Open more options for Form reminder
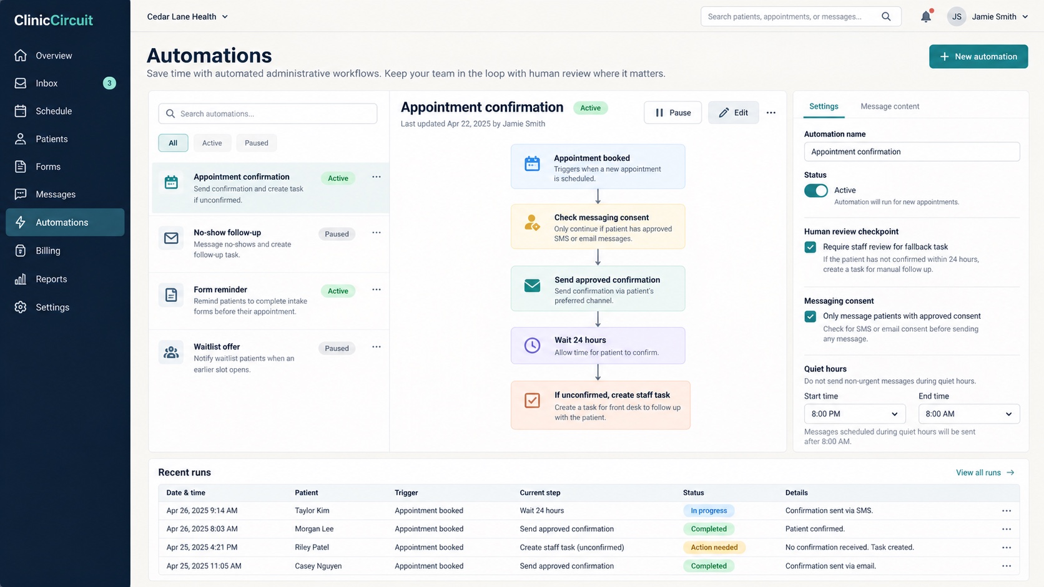The height and width of the screenshot is (587, 1044). tap(377, 289)
